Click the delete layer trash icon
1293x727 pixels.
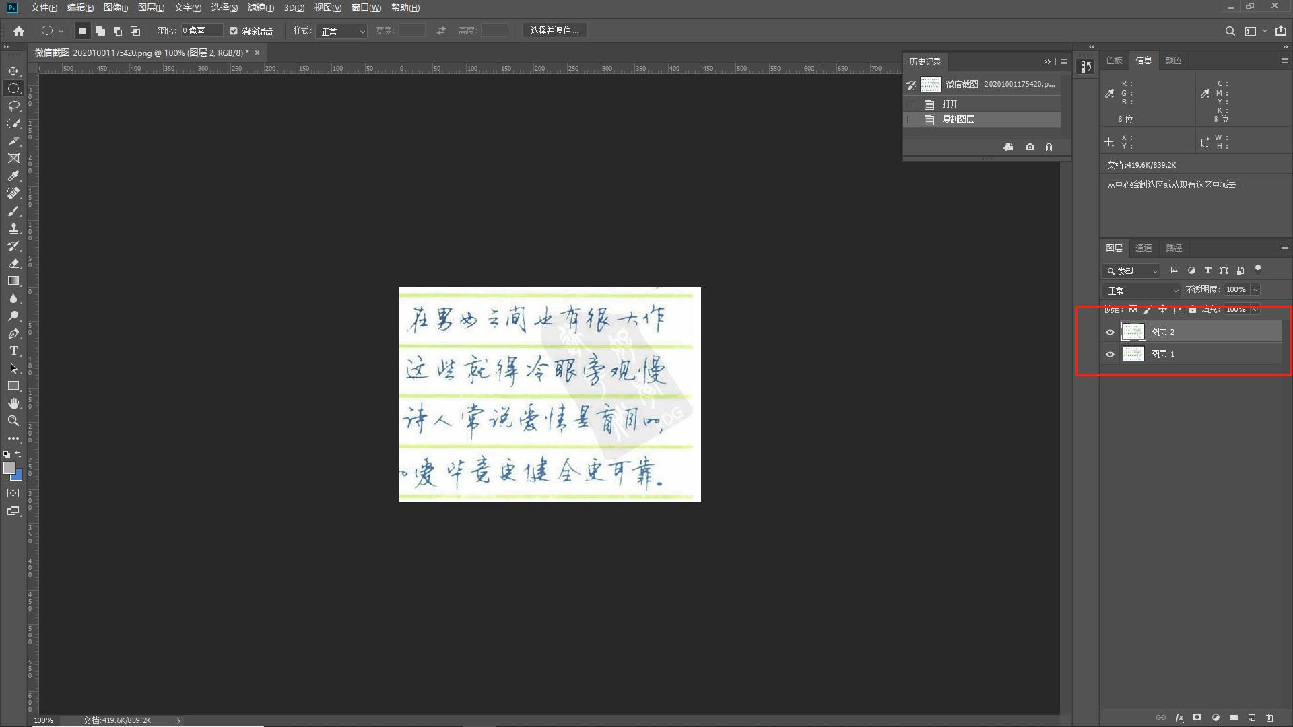pyautogui.click(x=1269, y=718)
